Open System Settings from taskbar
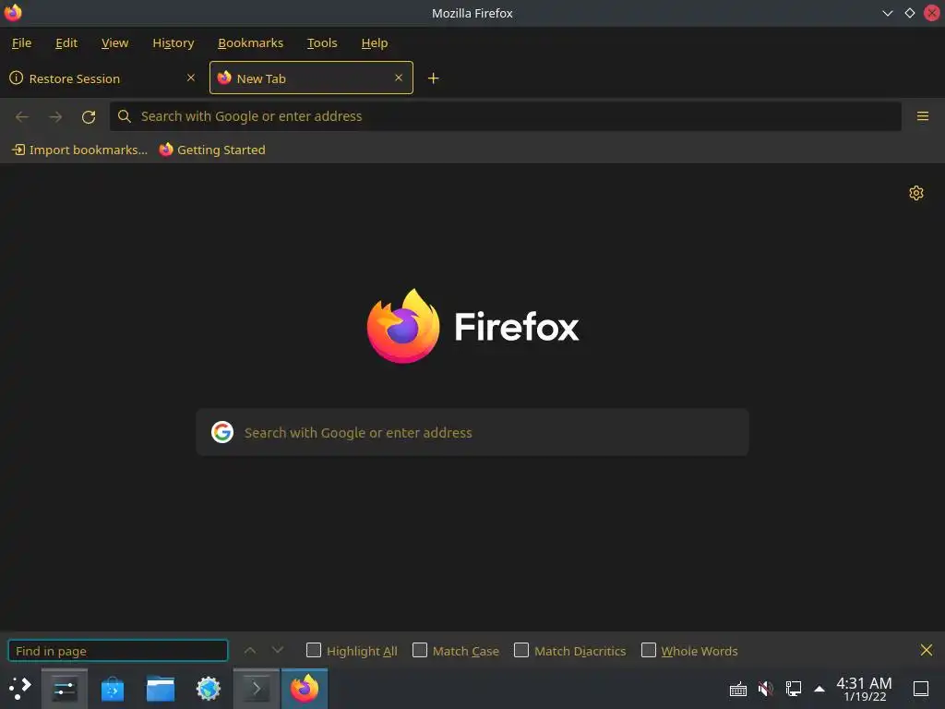This screenshot has height=709, width=945. [65, 689]
